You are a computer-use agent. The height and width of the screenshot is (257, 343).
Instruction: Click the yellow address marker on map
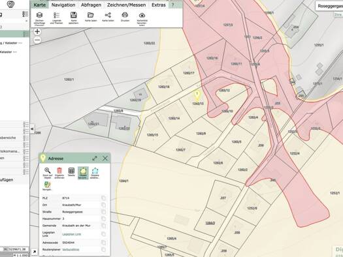click(x=197, y=96)
